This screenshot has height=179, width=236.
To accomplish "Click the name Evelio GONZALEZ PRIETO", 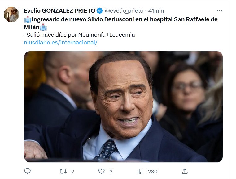I will click(59, 11).
